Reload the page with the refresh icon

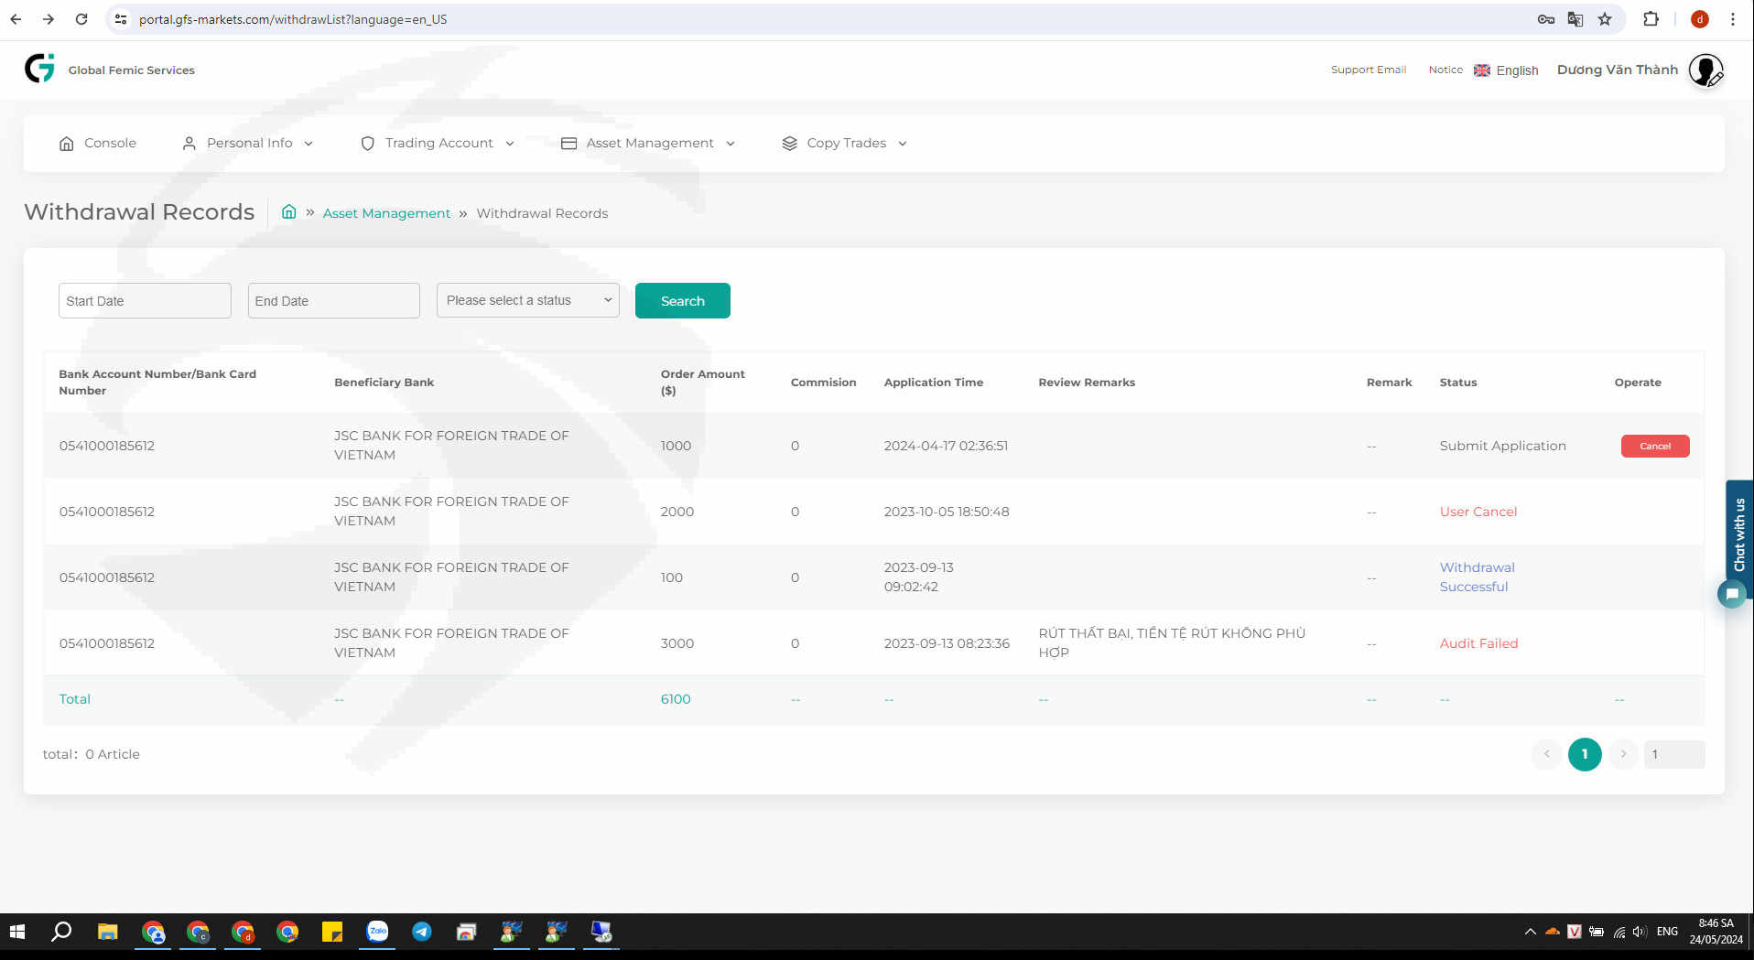(81, 19)
